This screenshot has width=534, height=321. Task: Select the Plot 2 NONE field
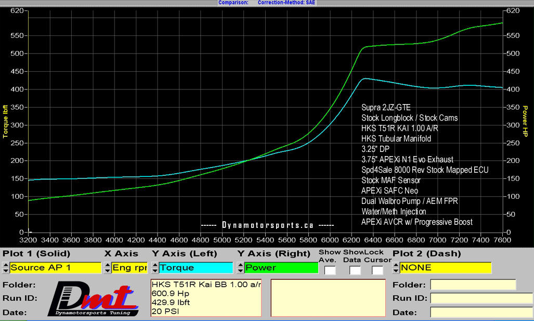click(446, 268)
